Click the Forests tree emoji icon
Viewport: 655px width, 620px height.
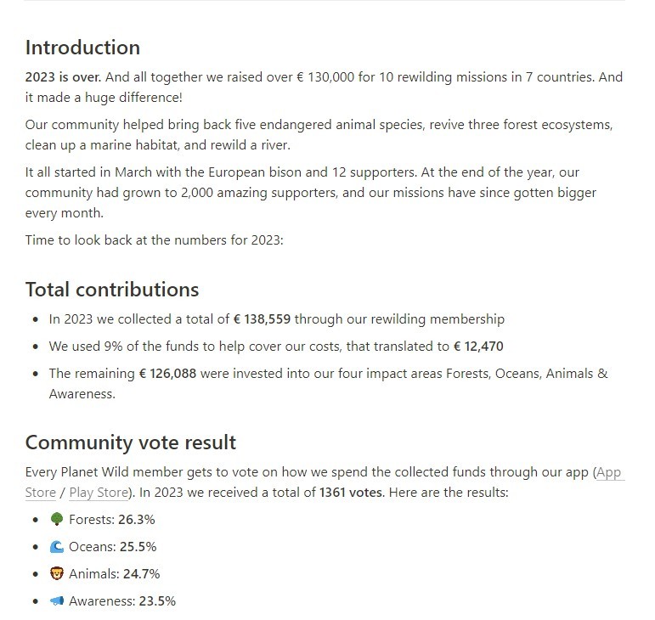(x=56, y=520)
